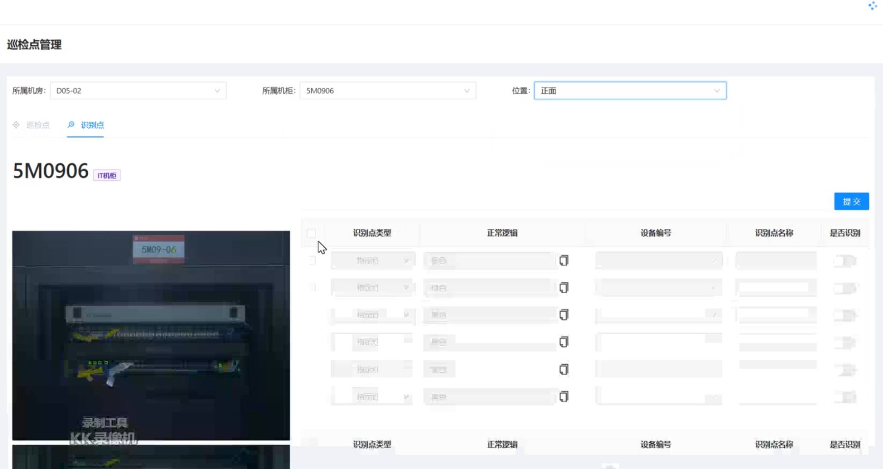Screen dimensions: 883x469
Task: Open the 位置 dropdown showing 正面
Action: click(x=630, y=91)
